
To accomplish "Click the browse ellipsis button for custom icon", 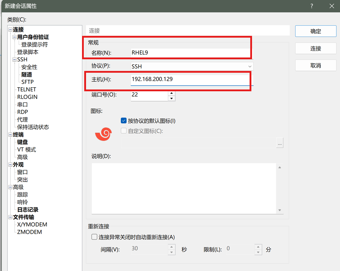I will coord(280,143).
